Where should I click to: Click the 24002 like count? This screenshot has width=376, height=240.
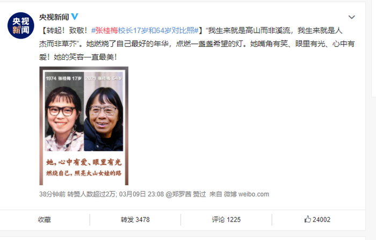tap(321, 220)
